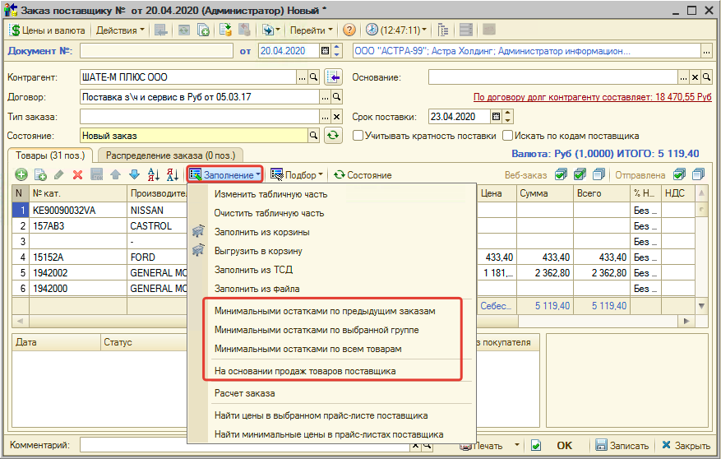The height and width of the screenshot is (459, 721).
Task: Open organization selection ellipsis for ООО "АСТРА-99"
Action: 707,51
